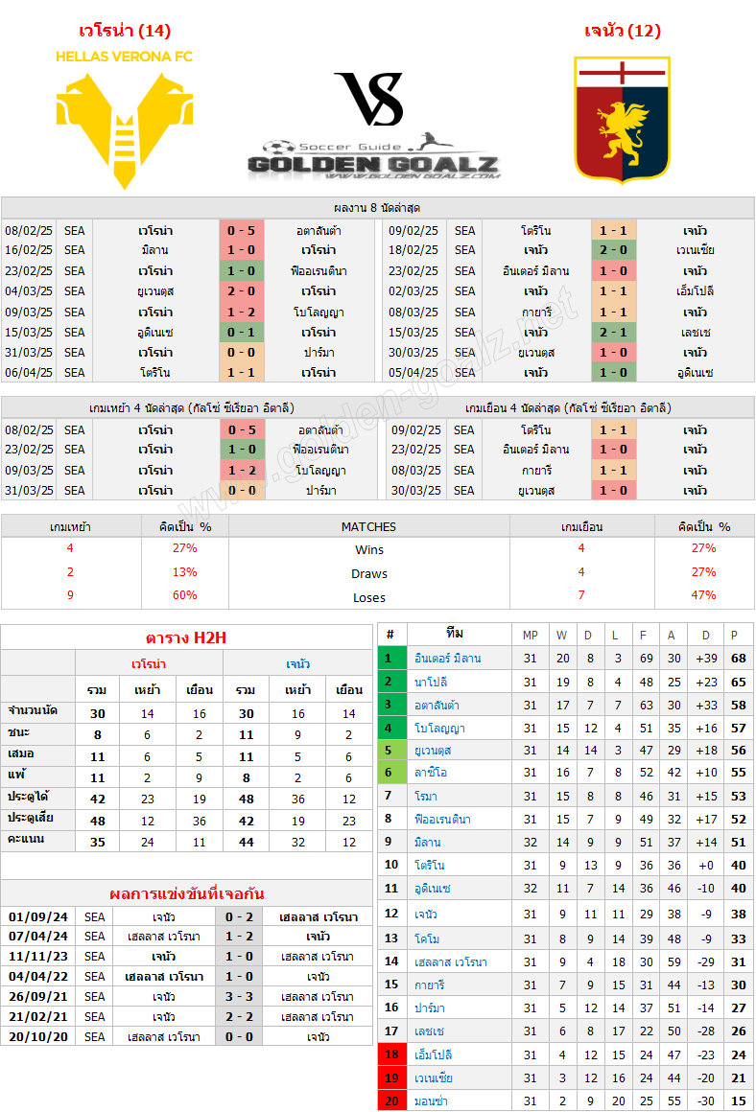Click the date 04/03/25 for ยูเวนตุส match
Image resolution: width=756 pixels, height=1112 pixels.
tap(29, 290)
